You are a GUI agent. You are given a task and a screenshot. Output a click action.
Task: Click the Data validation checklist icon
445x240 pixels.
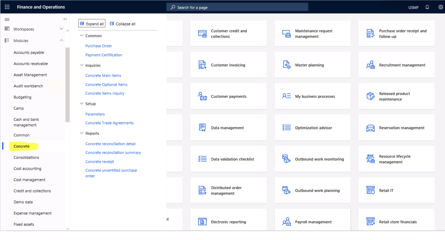click(202, 159)
